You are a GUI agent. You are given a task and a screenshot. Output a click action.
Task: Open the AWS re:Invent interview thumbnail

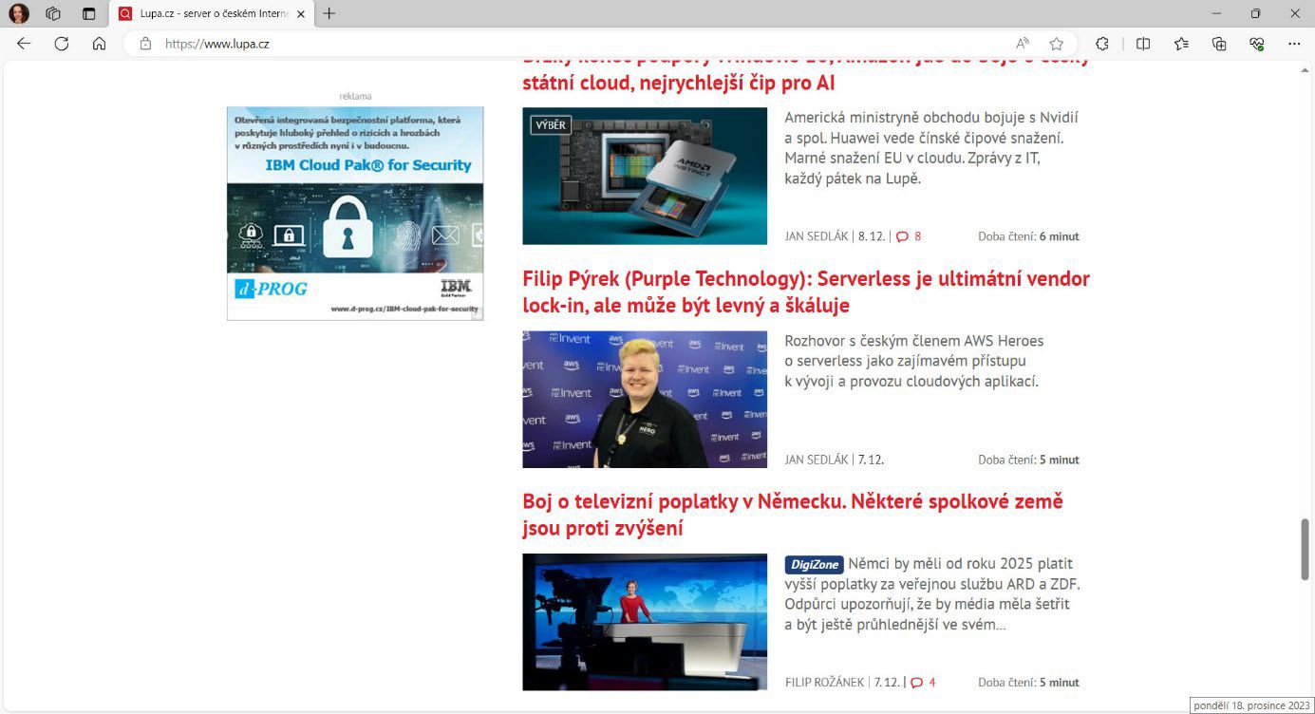(x=645, y=400)
